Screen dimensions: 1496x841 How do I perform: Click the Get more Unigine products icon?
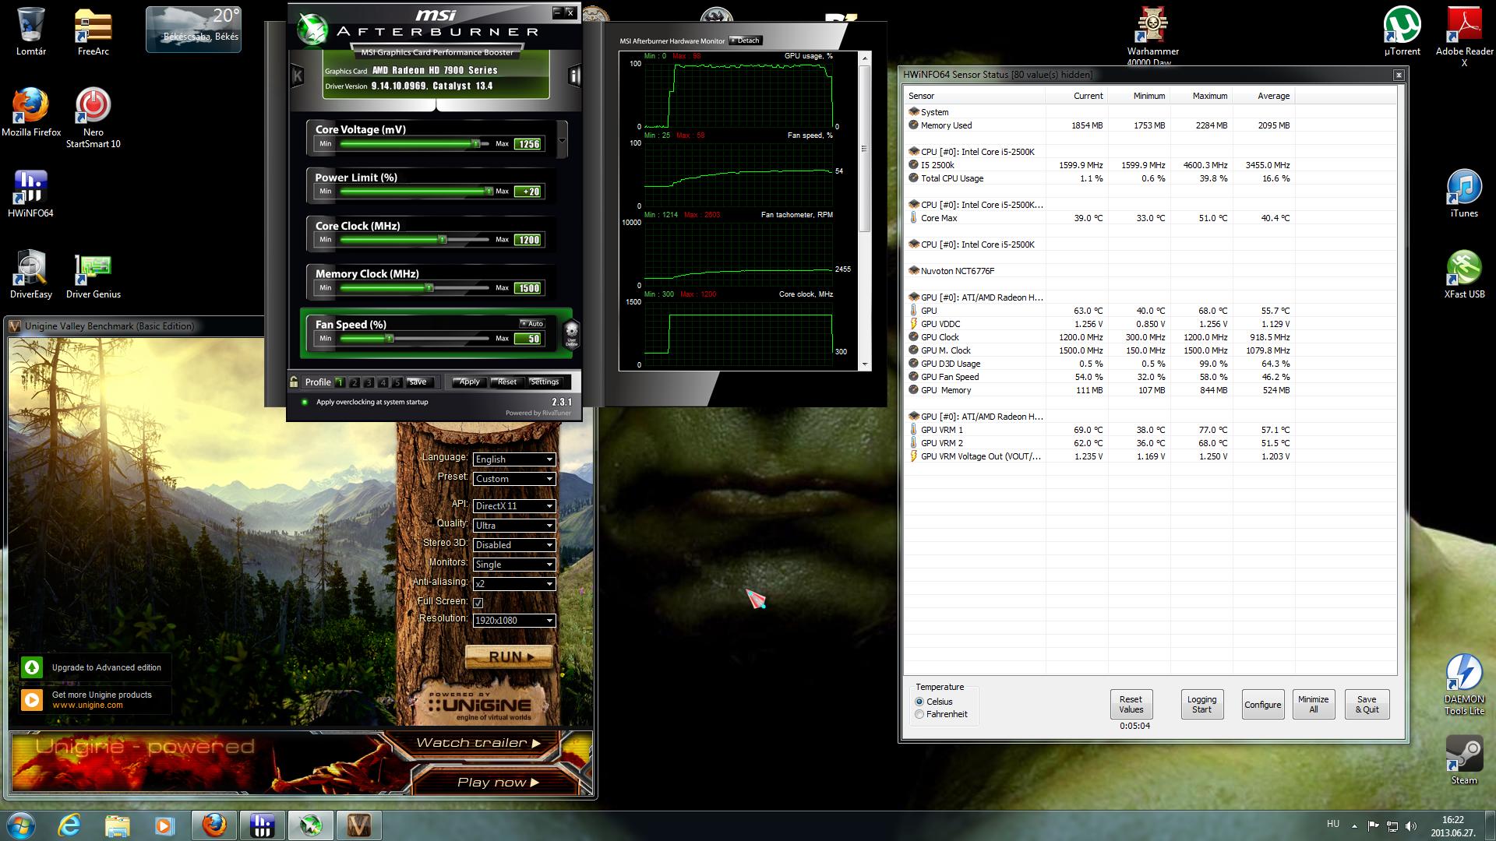32,699
